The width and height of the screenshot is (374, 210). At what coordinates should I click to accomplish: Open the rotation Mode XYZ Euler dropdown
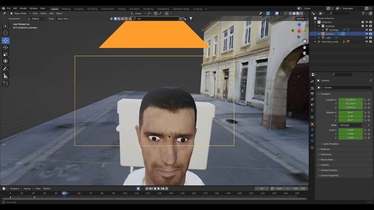pos(351,125)
